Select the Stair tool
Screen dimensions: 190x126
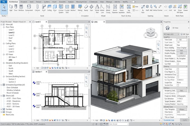(x=91, y=8)
